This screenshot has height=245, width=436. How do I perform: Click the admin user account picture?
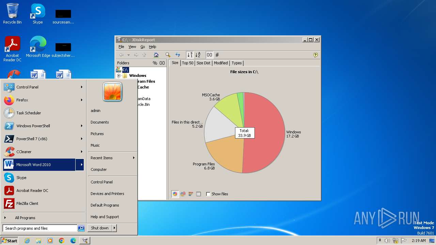click(112, 92)
